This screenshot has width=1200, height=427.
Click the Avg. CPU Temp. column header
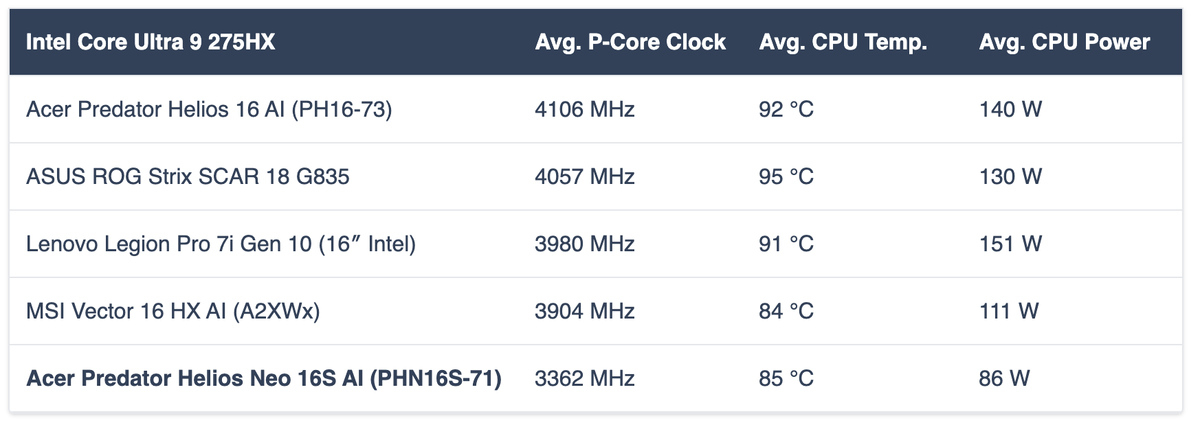tap(843, 43)
